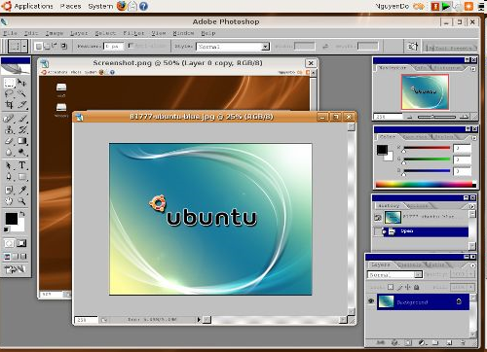Select the Clone Stamp tool
This screenshot has height=352, width=487.
[x=9, y=129]
